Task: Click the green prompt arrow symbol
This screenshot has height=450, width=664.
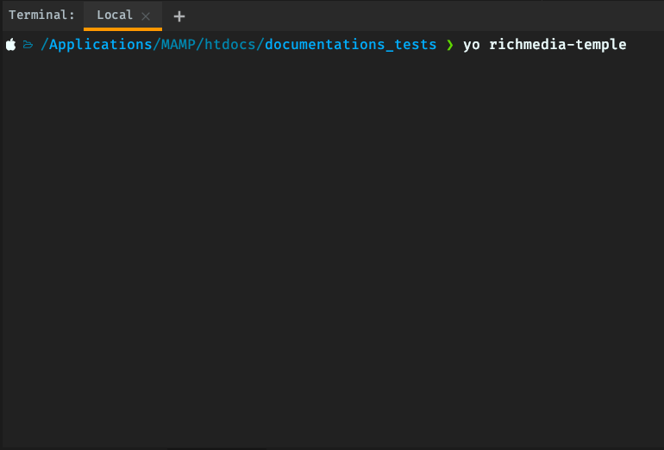Action: tap(450, 45)
